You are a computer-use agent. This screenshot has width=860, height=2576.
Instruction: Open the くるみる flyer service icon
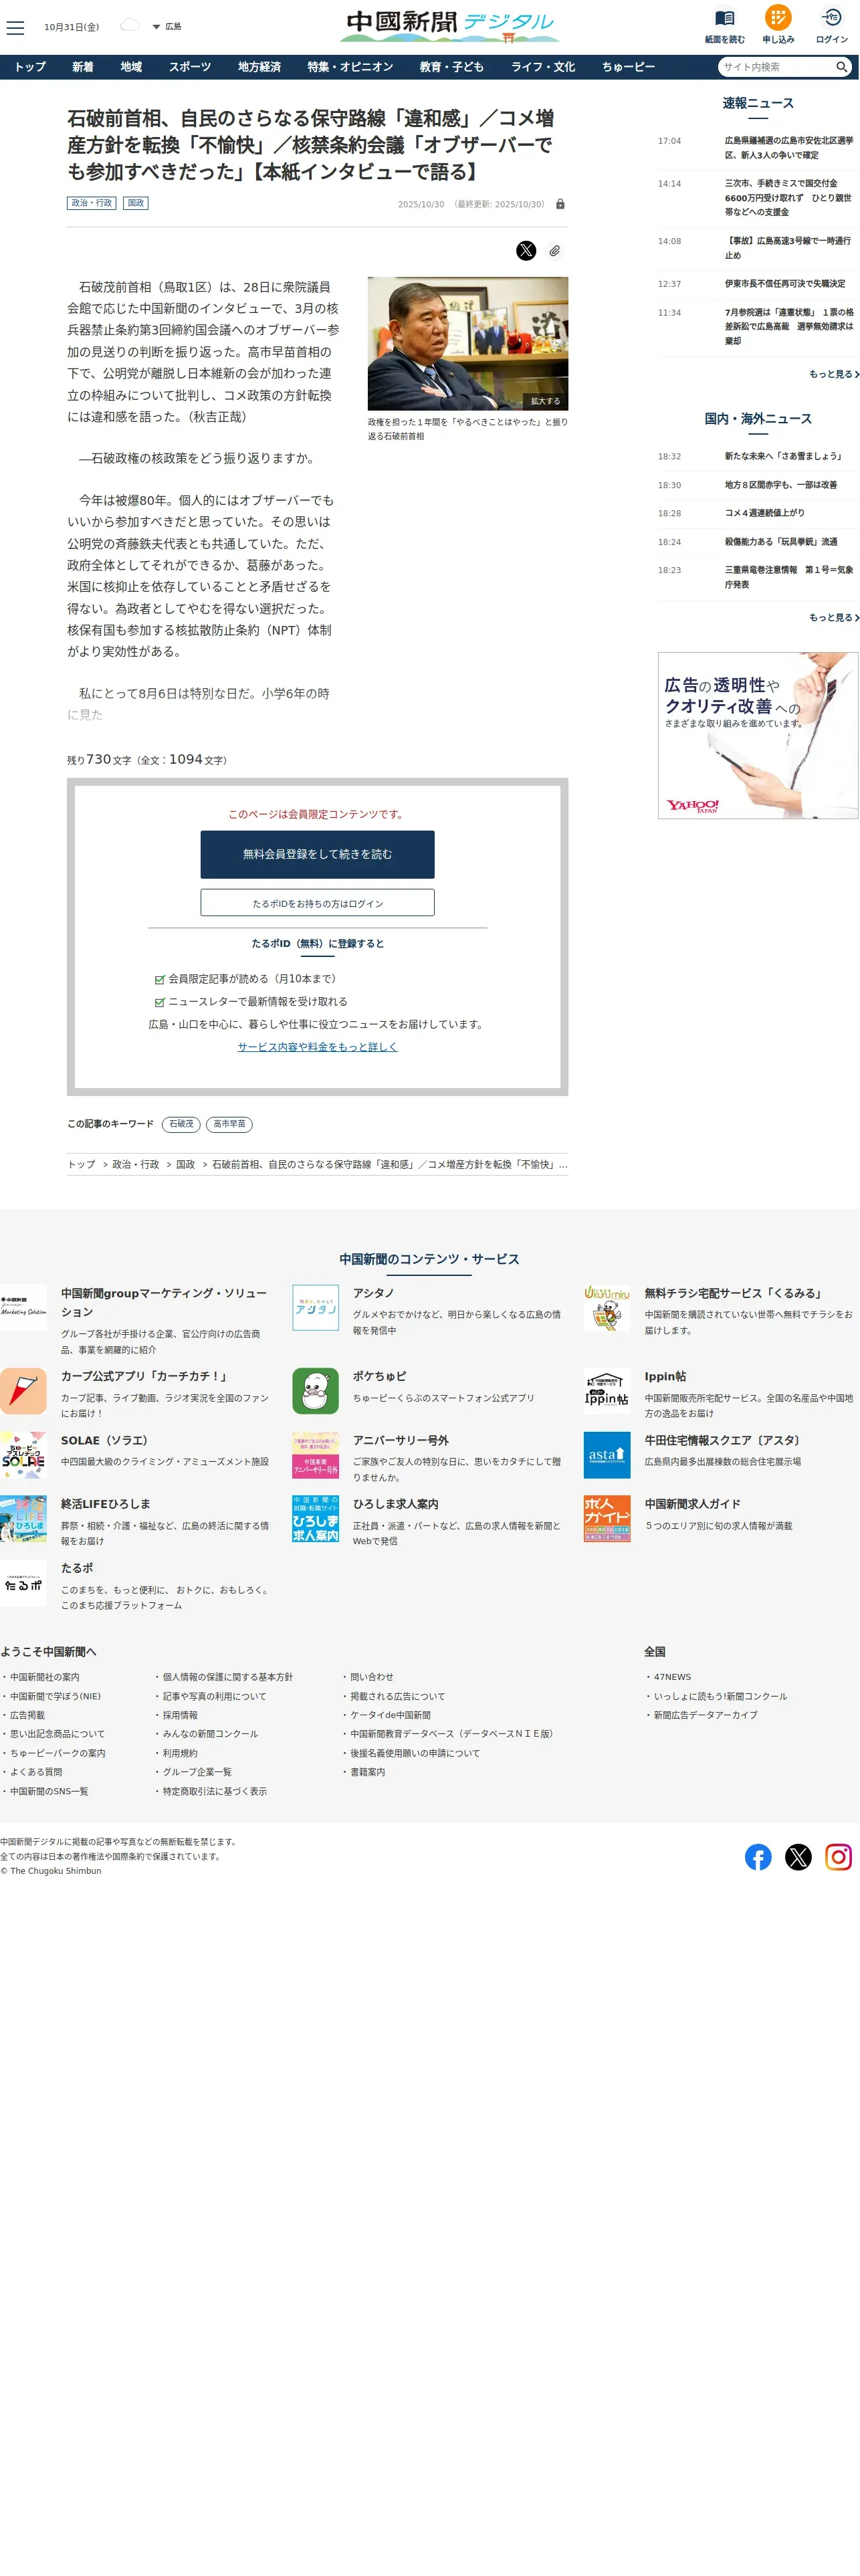[x=607, y=1308]
